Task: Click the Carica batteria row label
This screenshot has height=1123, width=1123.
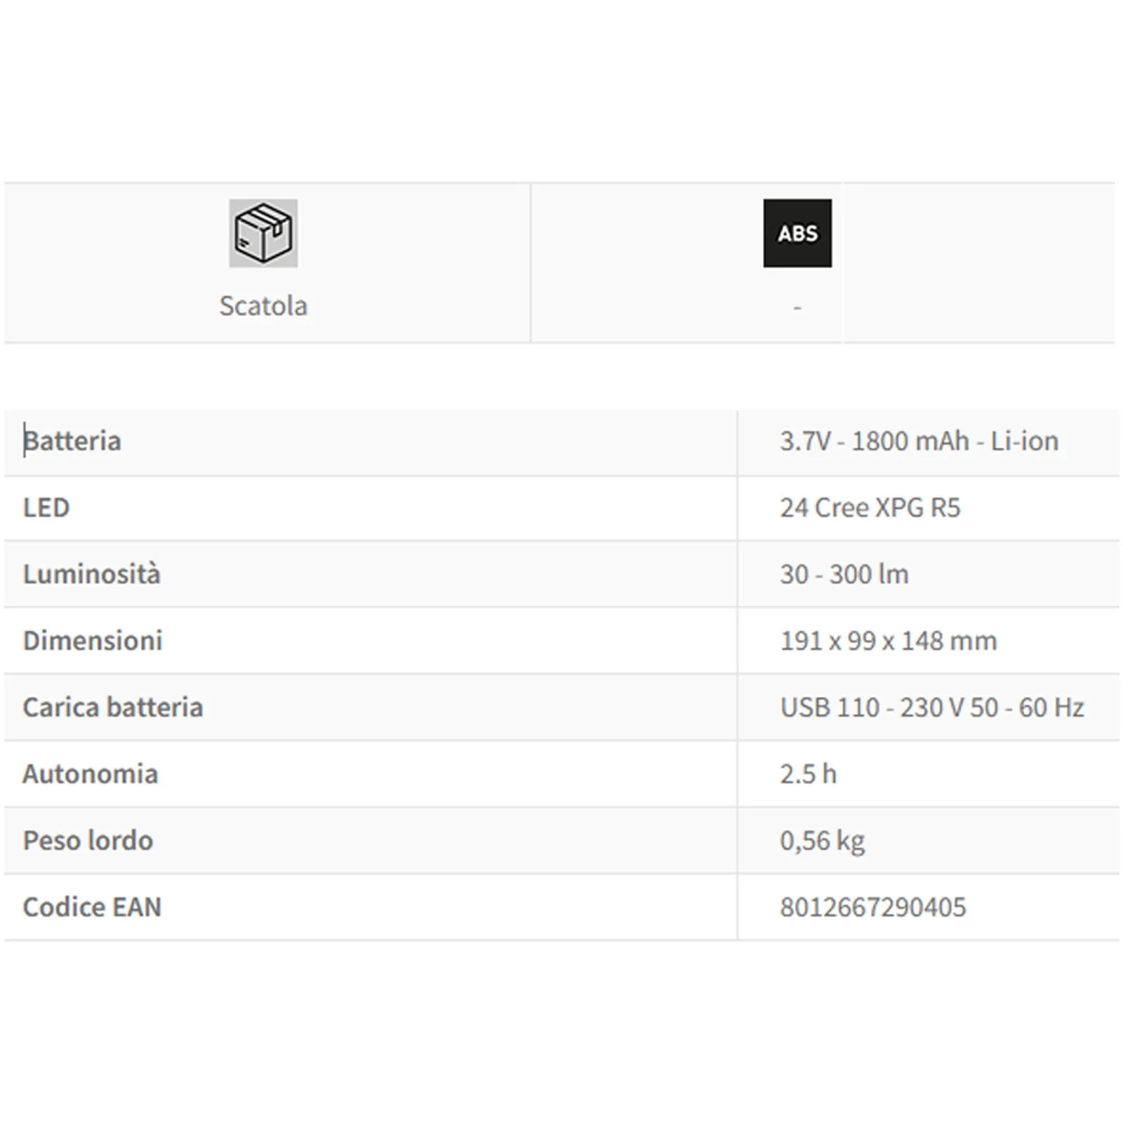Action: pos(112,707)
